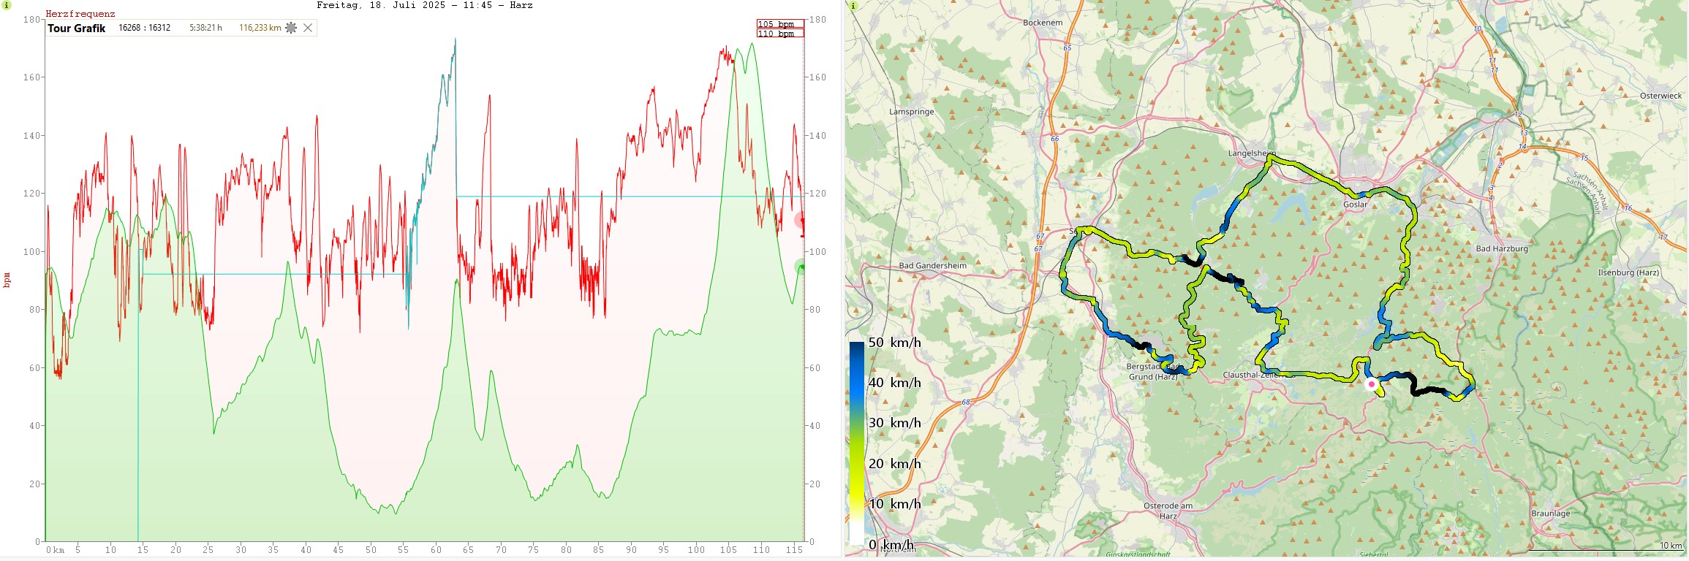This screenshot has width=1689, height=561.
Task: Click the speed color gradient bar in the legend
Action: 856,438
